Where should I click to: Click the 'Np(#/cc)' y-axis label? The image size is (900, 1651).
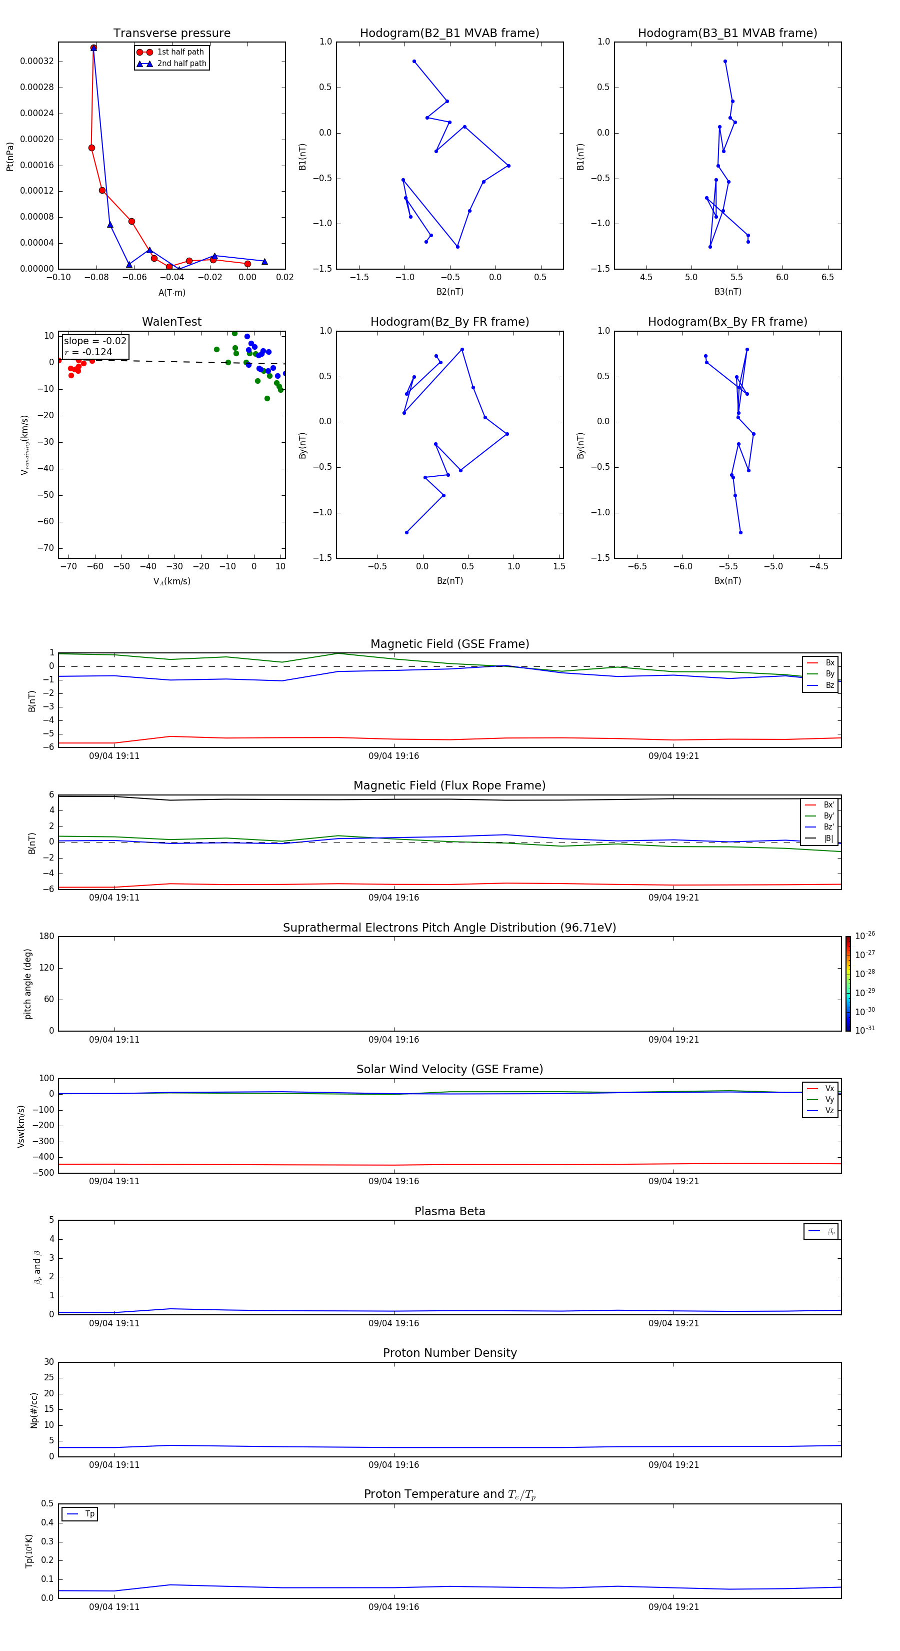point(34,1410)
